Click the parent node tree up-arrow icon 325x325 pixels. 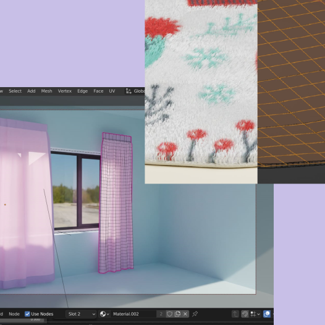[235, 314]
